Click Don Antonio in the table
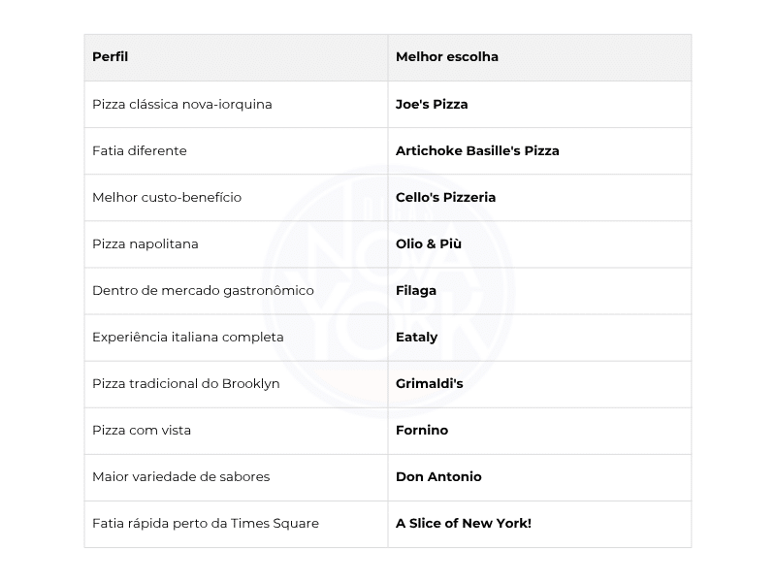 (x=438, y=477)
